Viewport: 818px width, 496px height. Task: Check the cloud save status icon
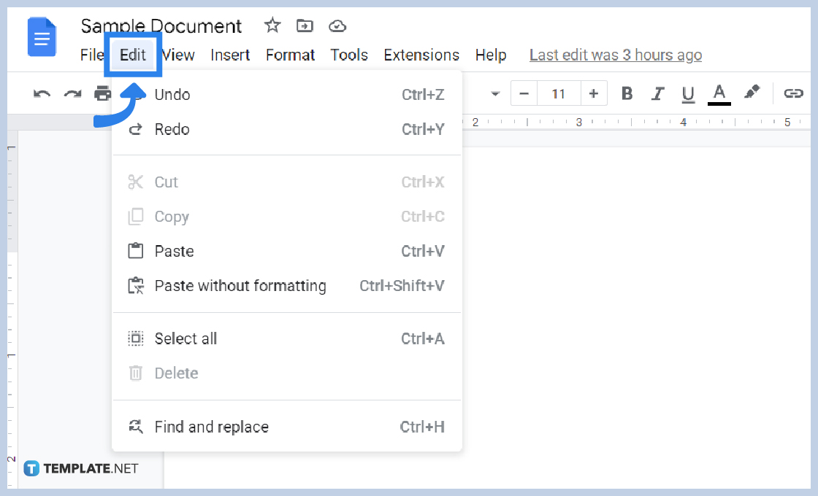coord(337,26)
